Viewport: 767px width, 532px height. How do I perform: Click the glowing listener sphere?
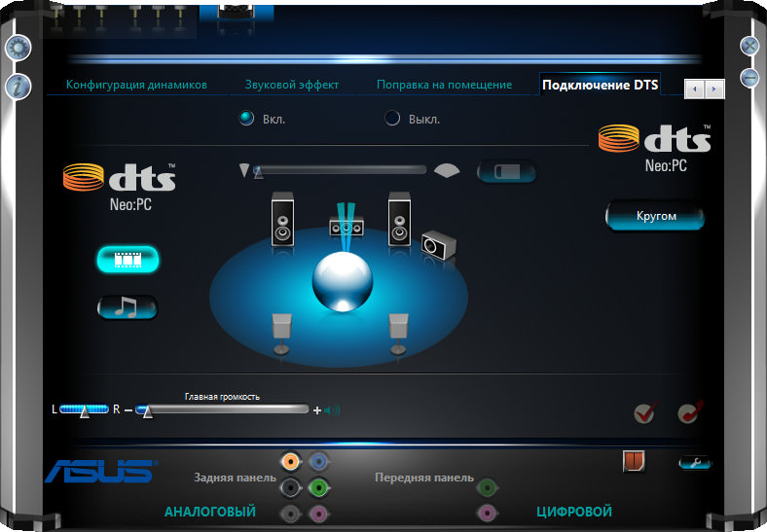pyautogui.click(x=343, y=282)
